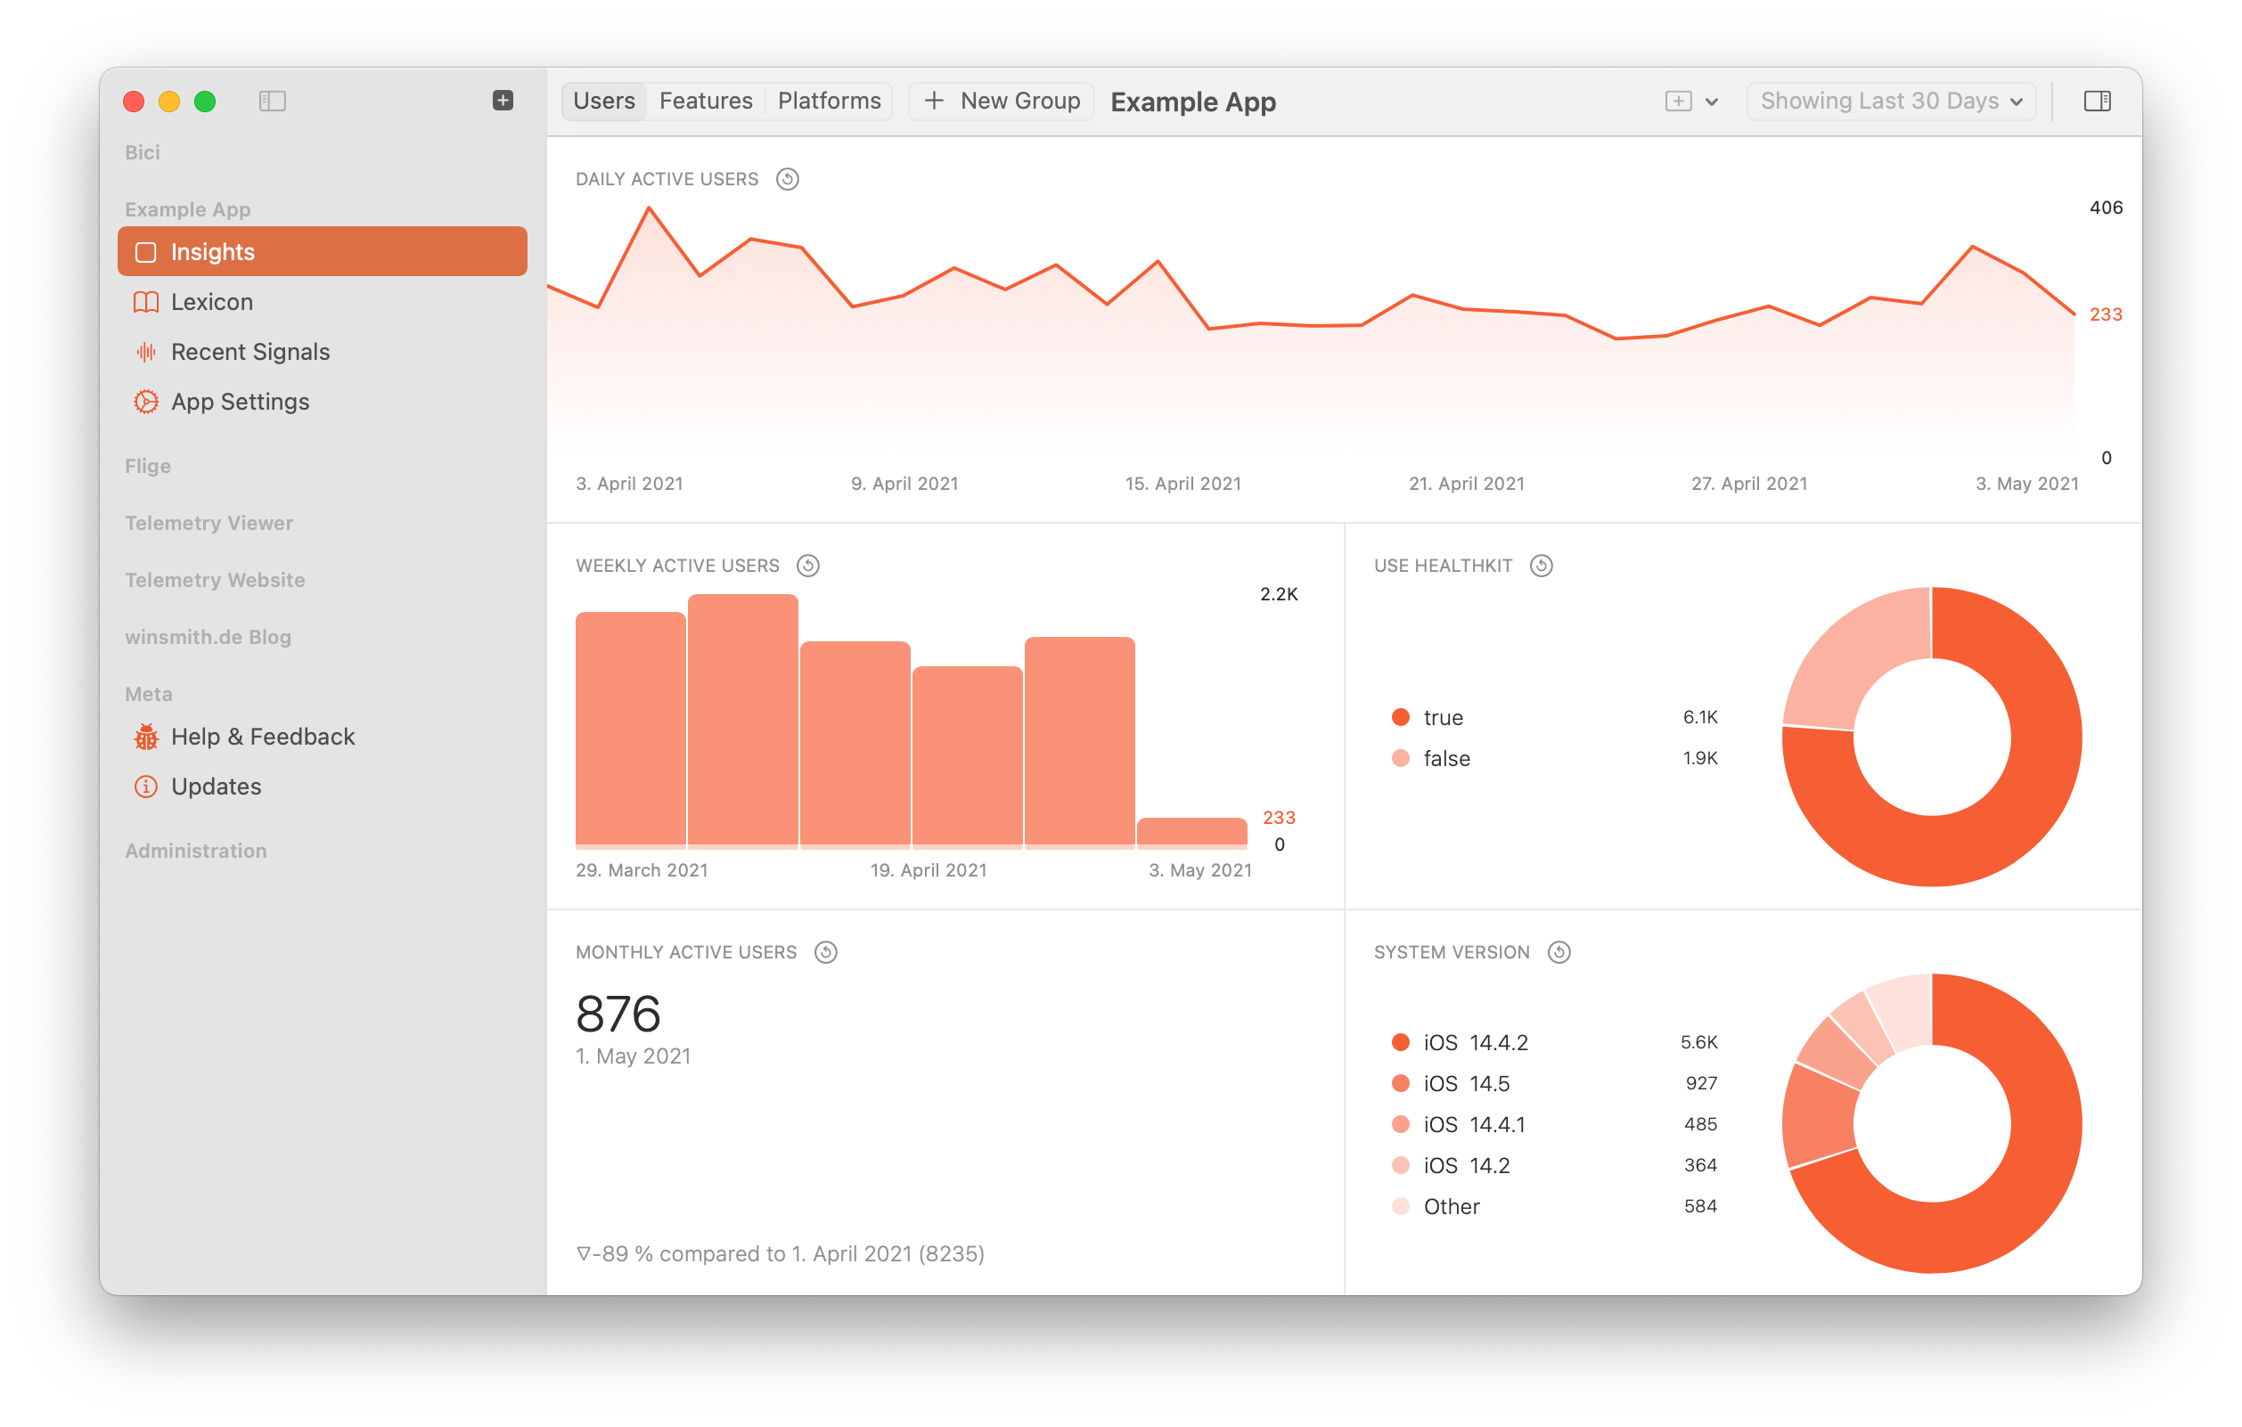Click the Recent Signals waveform icon
Viewport: 2242px width, 1427px height.
coord(146,352)
